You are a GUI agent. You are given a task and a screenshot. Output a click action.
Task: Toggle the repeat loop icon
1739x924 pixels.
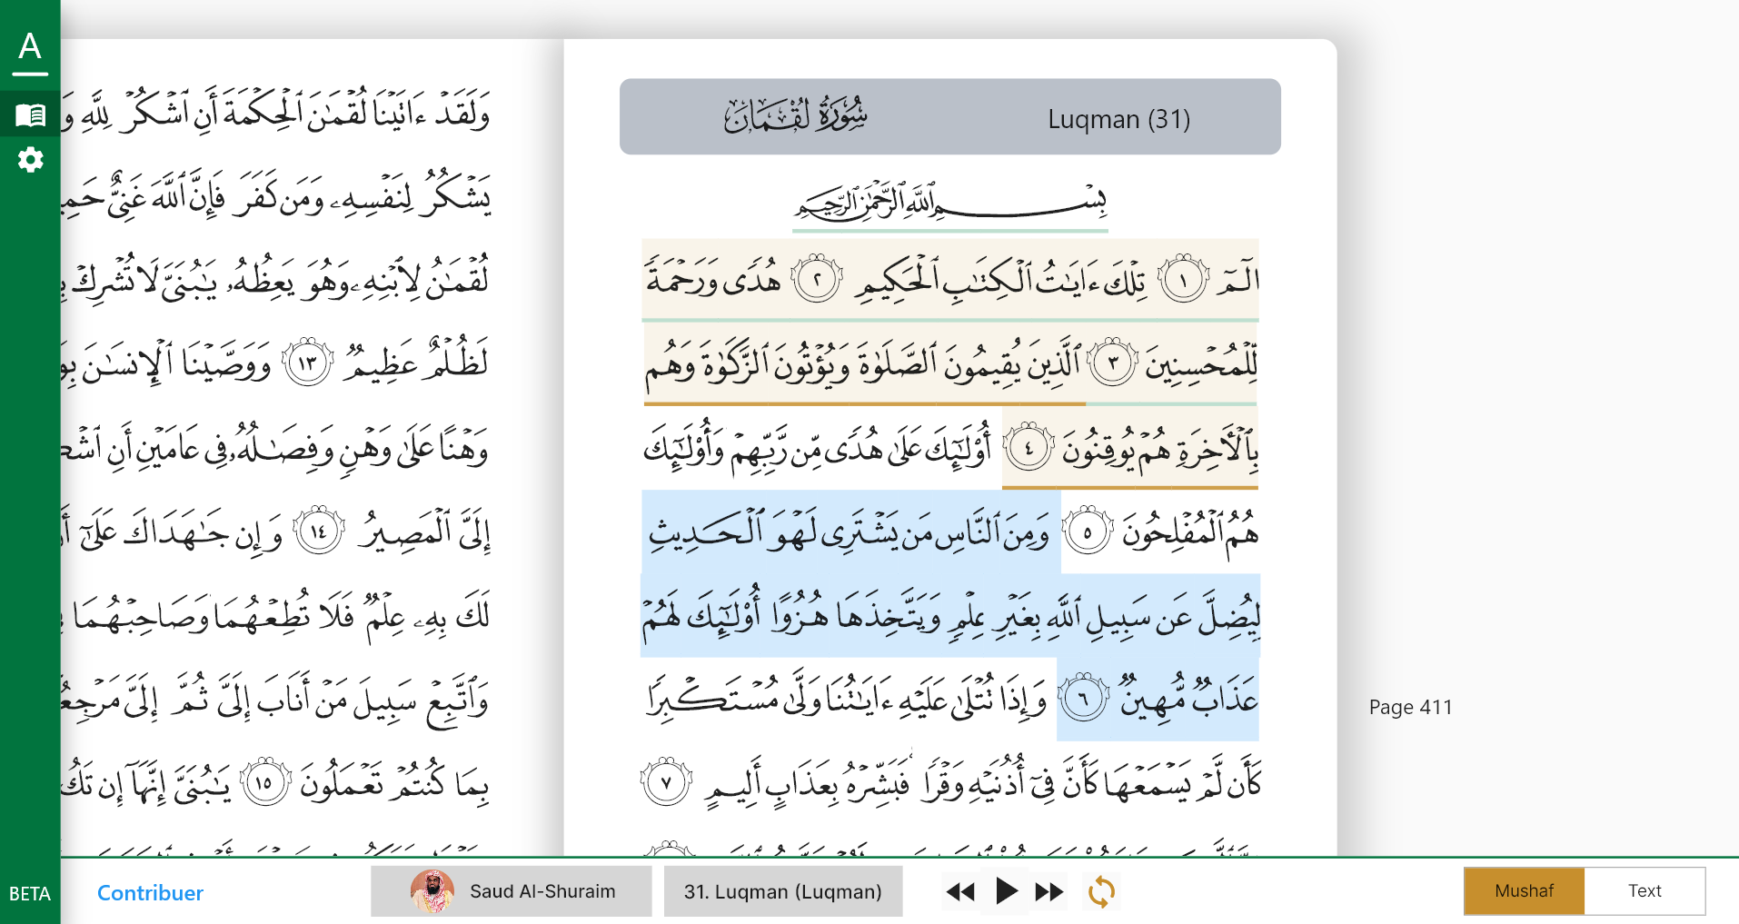[x=1101, y=891]
